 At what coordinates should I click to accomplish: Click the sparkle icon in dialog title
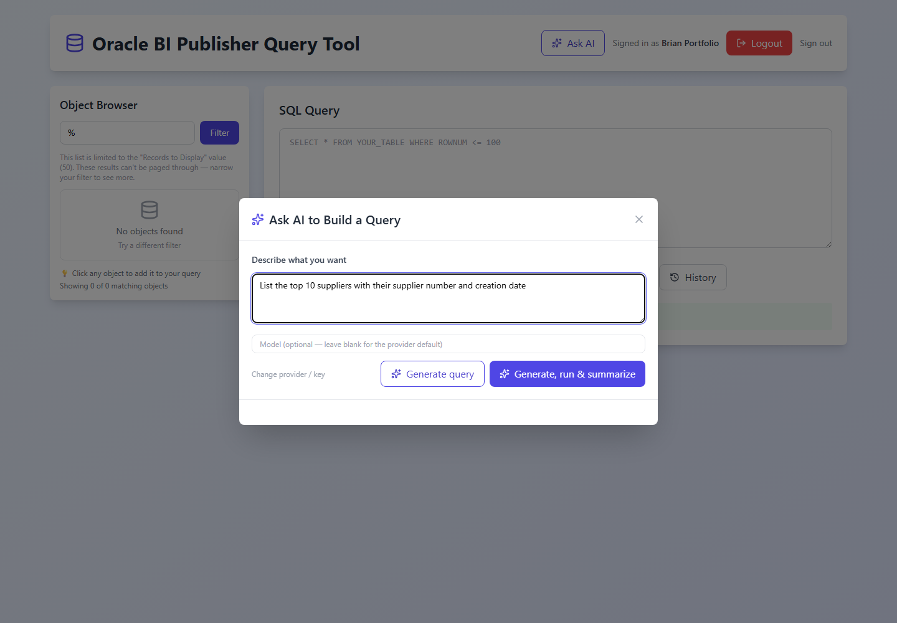[258, 219]
